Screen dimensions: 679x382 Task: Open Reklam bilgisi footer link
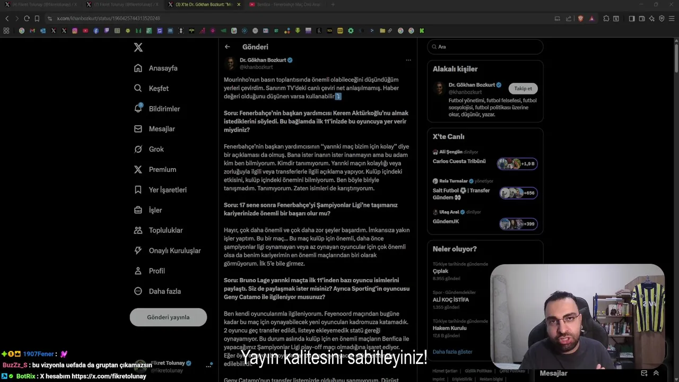491,379
